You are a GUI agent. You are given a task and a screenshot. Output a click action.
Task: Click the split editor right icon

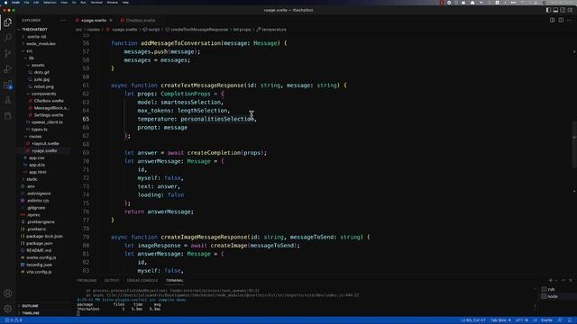pos(561,20)
